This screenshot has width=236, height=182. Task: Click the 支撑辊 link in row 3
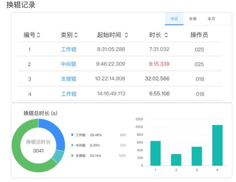tap(69, 79)
